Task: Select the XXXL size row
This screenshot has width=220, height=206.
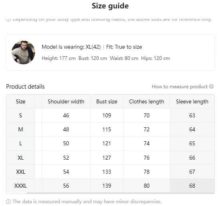Action: pos(110,186)
